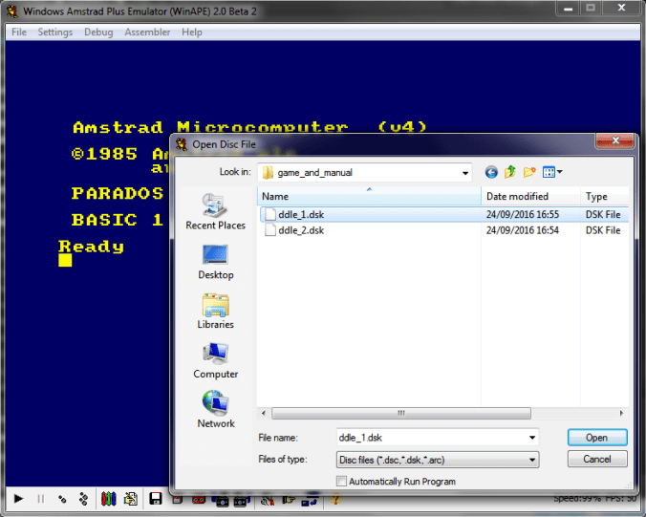Open the Help menu
Image resolution: width=646 pixels, height=517 pixels.
click(192, 32)
